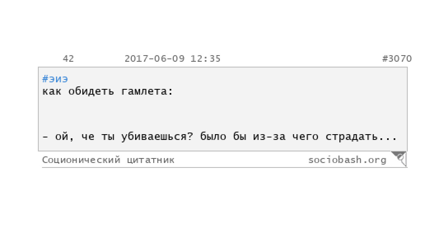Click the word 'обидеть' in the quote

pyautogui.click(x=91, y=91)
